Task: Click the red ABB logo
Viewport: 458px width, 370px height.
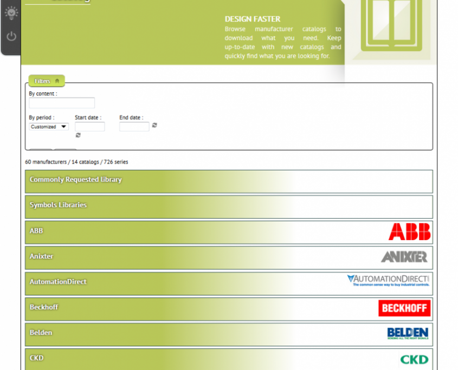Action: (x=410, y=232)
